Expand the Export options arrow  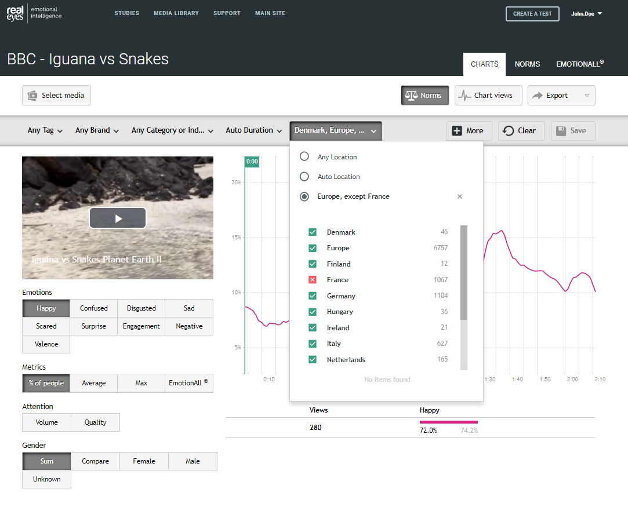587,96
